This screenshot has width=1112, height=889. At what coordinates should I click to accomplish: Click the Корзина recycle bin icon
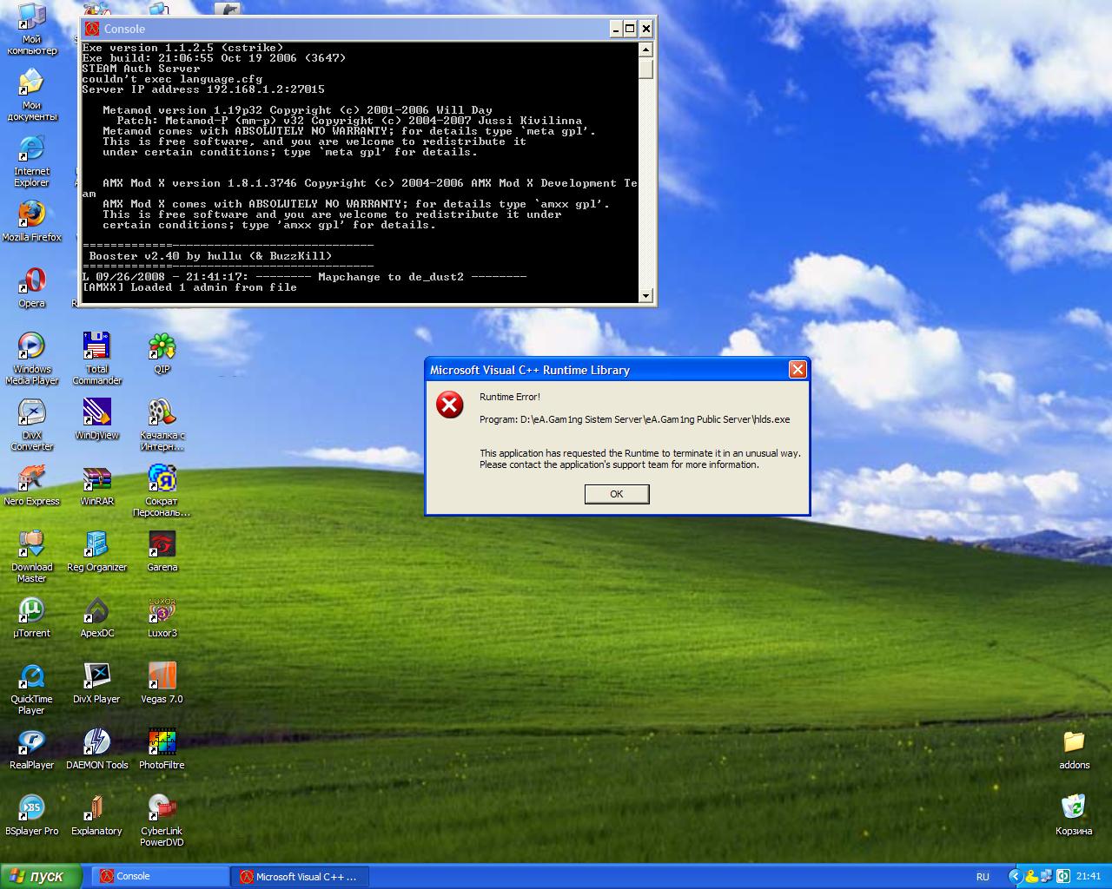(1074, 814)
